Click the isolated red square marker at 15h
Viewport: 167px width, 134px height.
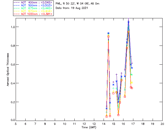coord(114,93)
